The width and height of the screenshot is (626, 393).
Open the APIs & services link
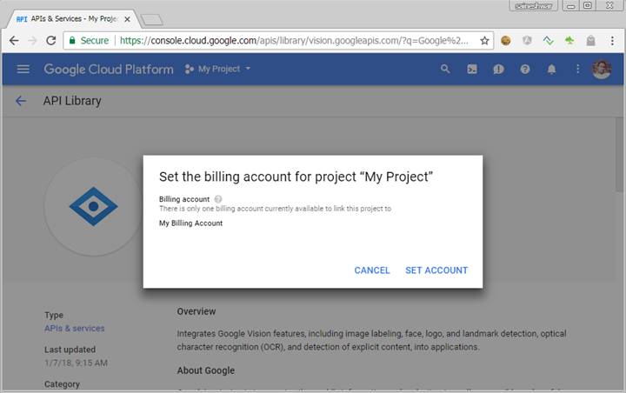[74, 329]
